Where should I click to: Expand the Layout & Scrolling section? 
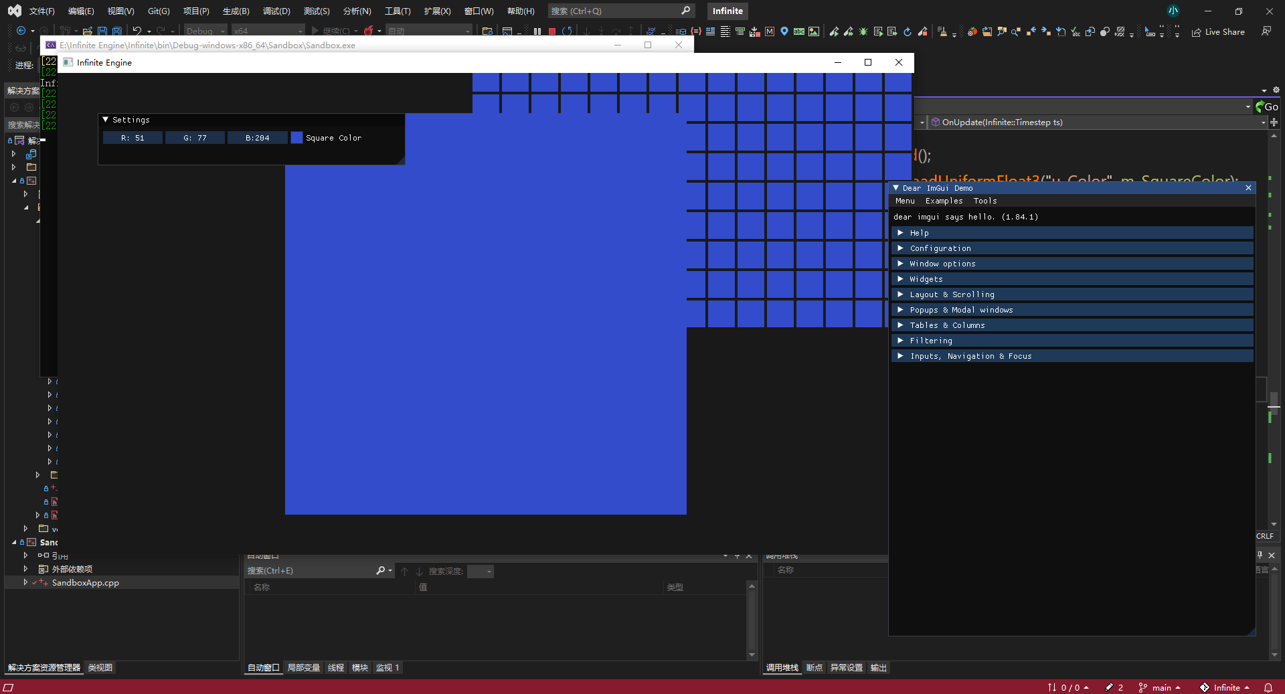(1072, 294)
